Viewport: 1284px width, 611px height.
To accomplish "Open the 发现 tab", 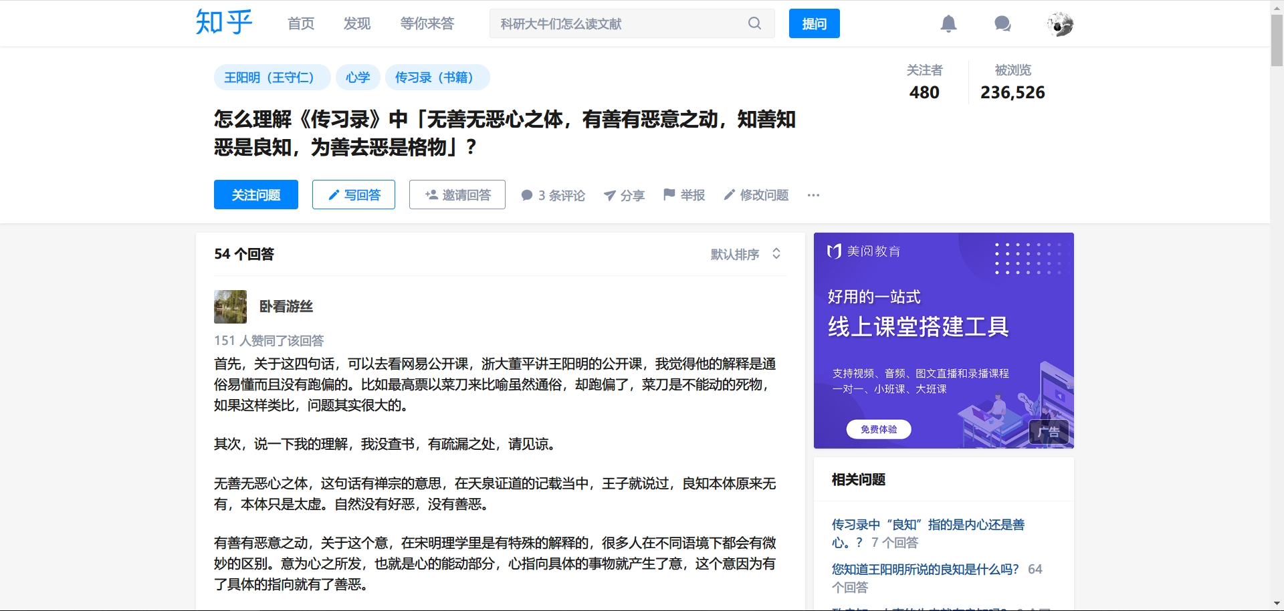I will coord(357,23).
